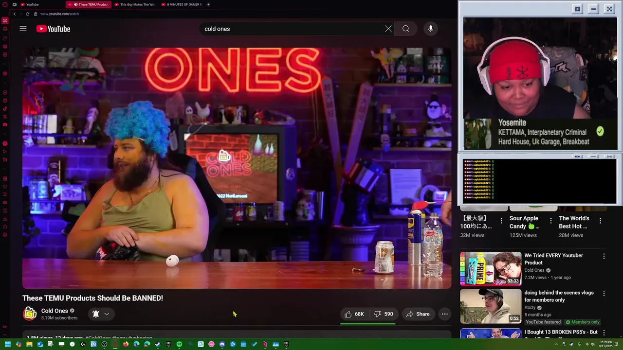Go back in browser history

15,14
